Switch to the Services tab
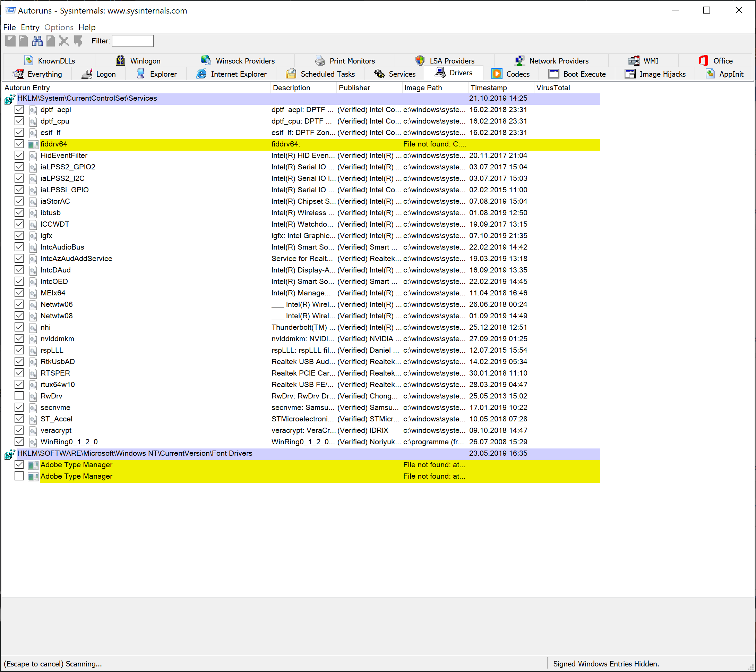Screen dimensions: 756x672 pos(395,74)
